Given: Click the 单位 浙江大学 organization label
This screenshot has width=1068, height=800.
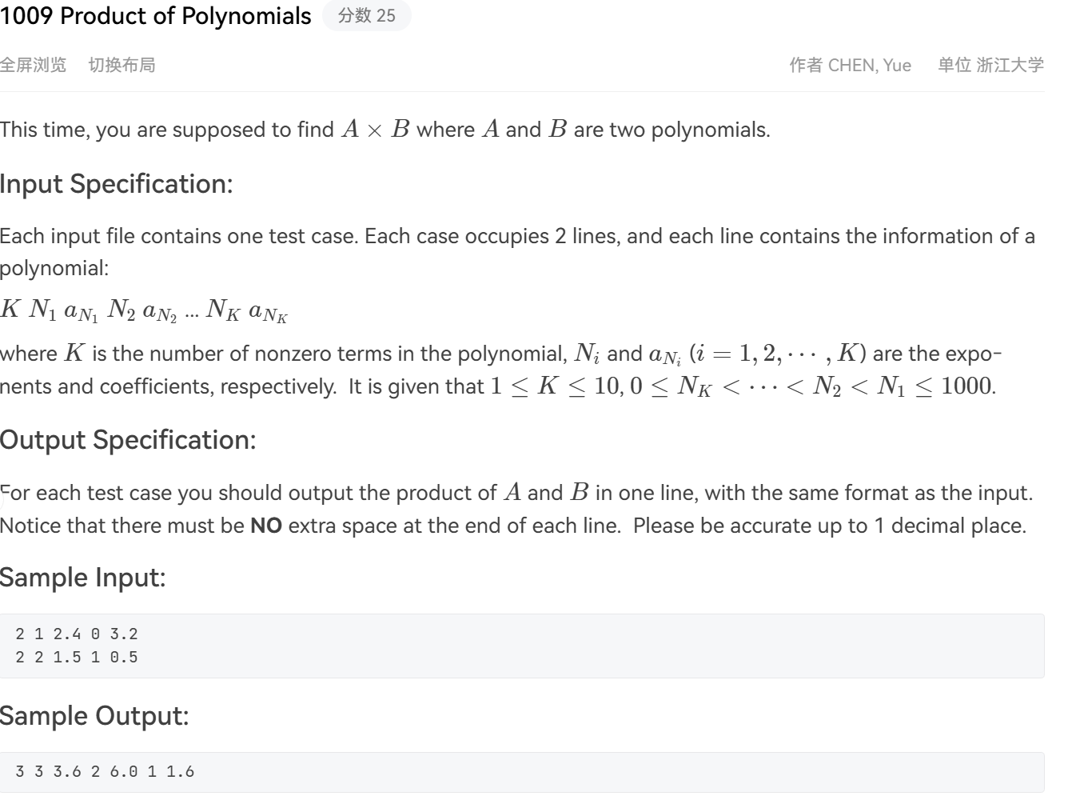Looking at the screenshot, I should tap(991, 65).
